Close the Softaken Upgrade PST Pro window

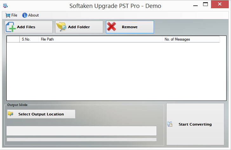[220, 4]
